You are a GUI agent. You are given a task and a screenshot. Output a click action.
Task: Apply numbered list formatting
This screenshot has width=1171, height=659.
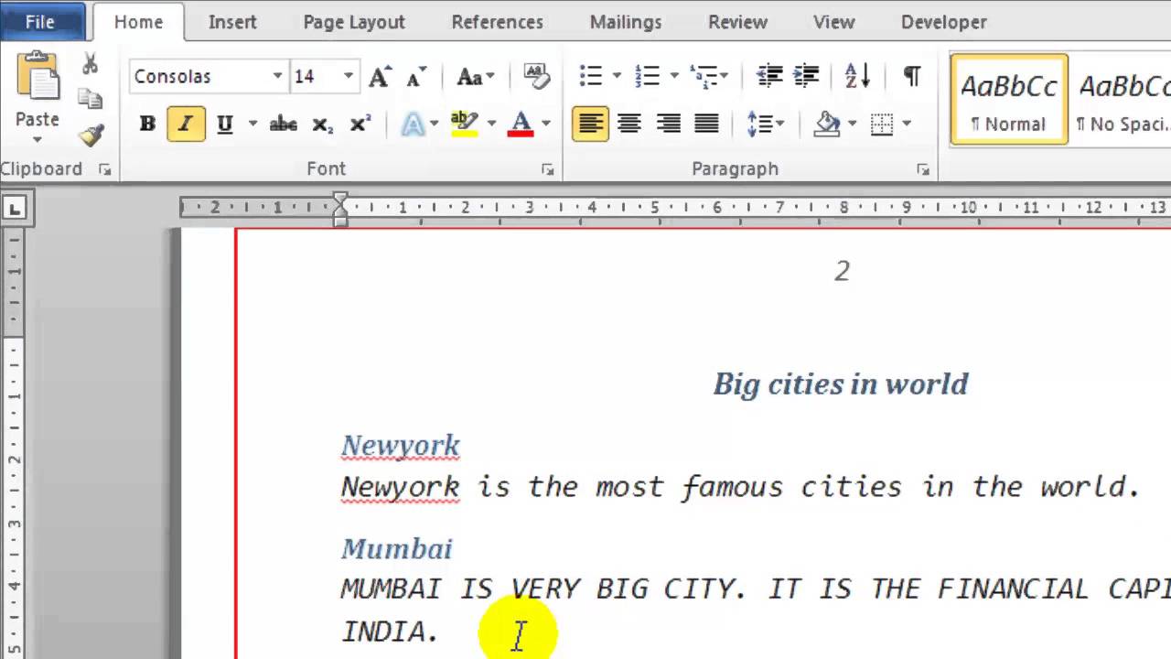(647, 76)
